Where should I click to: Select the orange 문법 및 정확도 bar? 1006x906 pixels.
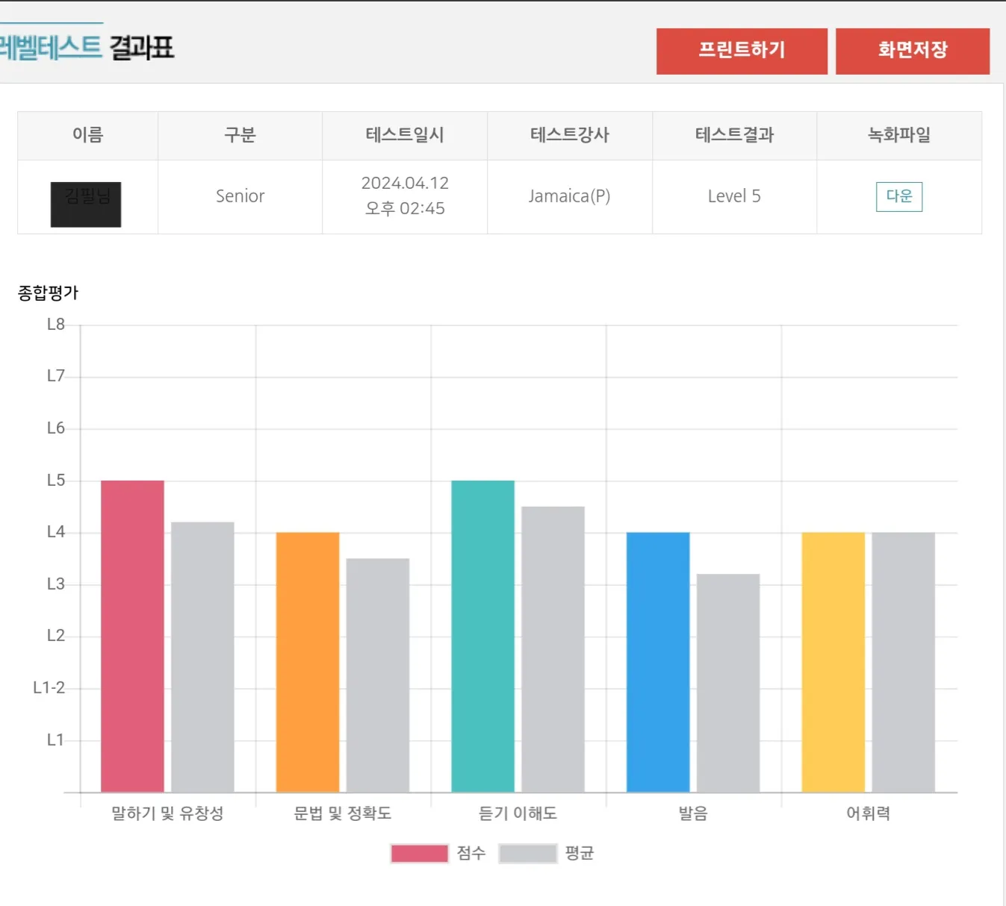307,660
